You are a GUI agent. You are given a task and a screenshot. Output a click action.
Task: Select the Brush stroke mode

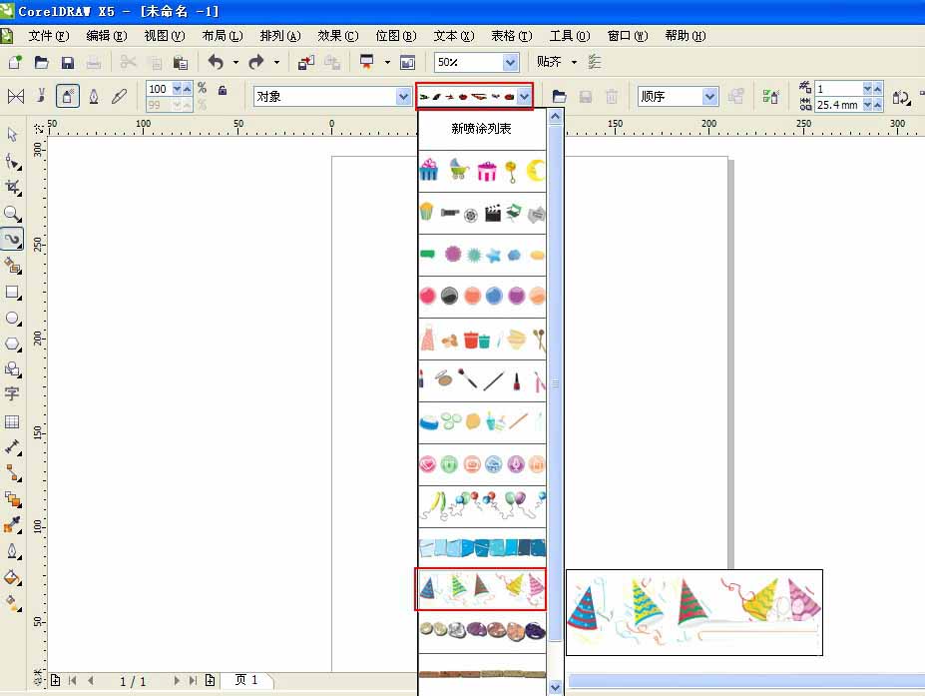click(41, 96)
